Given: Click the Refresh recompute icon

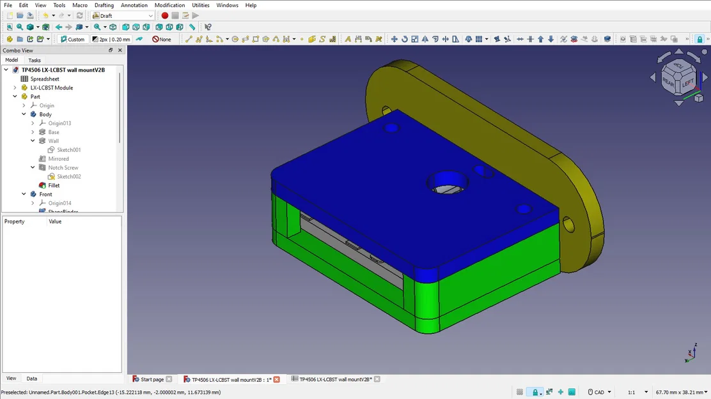Looking at the screenshot, I should coord(79,15).
